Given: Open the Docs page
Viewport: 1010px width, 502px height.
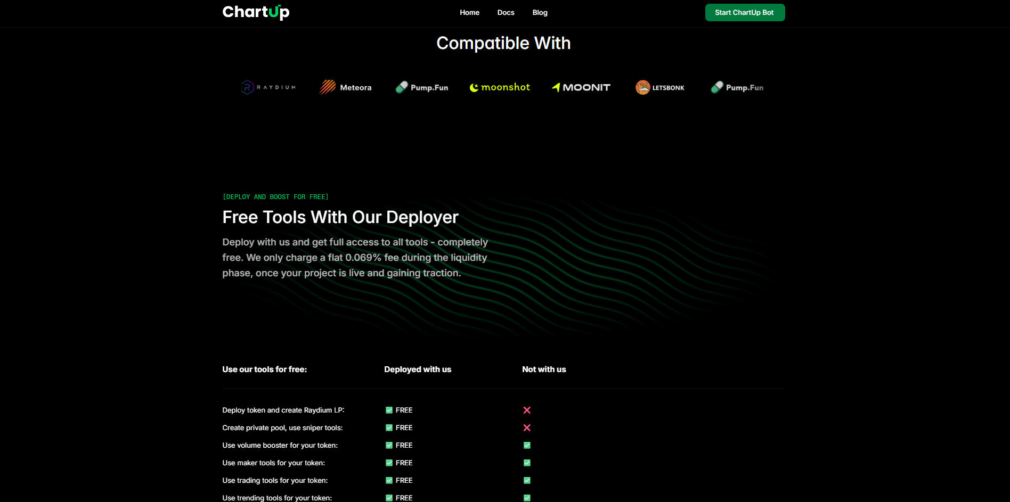Looking at the screenshot, I should click(506, 12).
